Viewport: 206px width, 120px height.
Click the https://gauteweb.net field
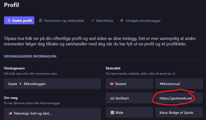click(x=179, y=98)
